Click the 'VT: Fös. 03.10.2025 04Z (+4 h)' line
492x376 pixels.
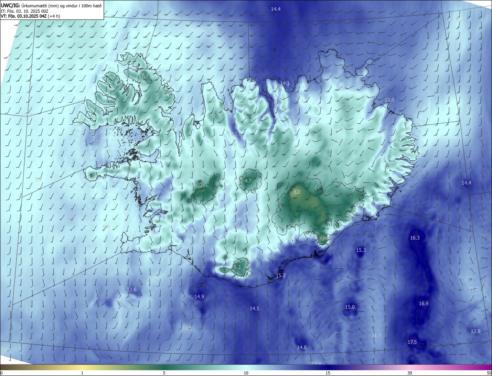(30, 16)
